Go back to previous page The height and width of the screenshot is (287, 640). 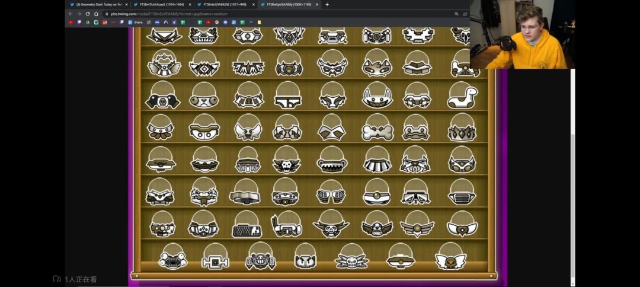tap(71, 14)
